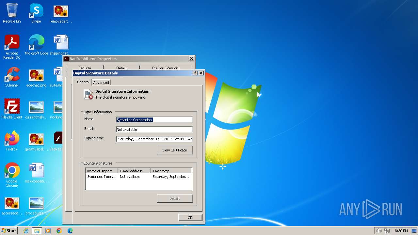
Task: Click the E-mail address column header
Action: coord(134,171)
